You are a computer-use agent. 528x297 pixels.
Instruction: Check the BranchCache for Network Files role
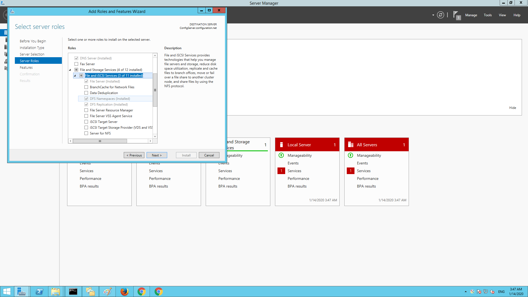point(86,87)
